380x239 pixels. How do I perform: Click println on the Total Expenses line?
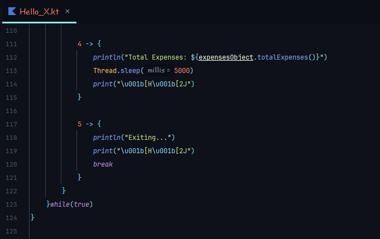tap(107, 57)
